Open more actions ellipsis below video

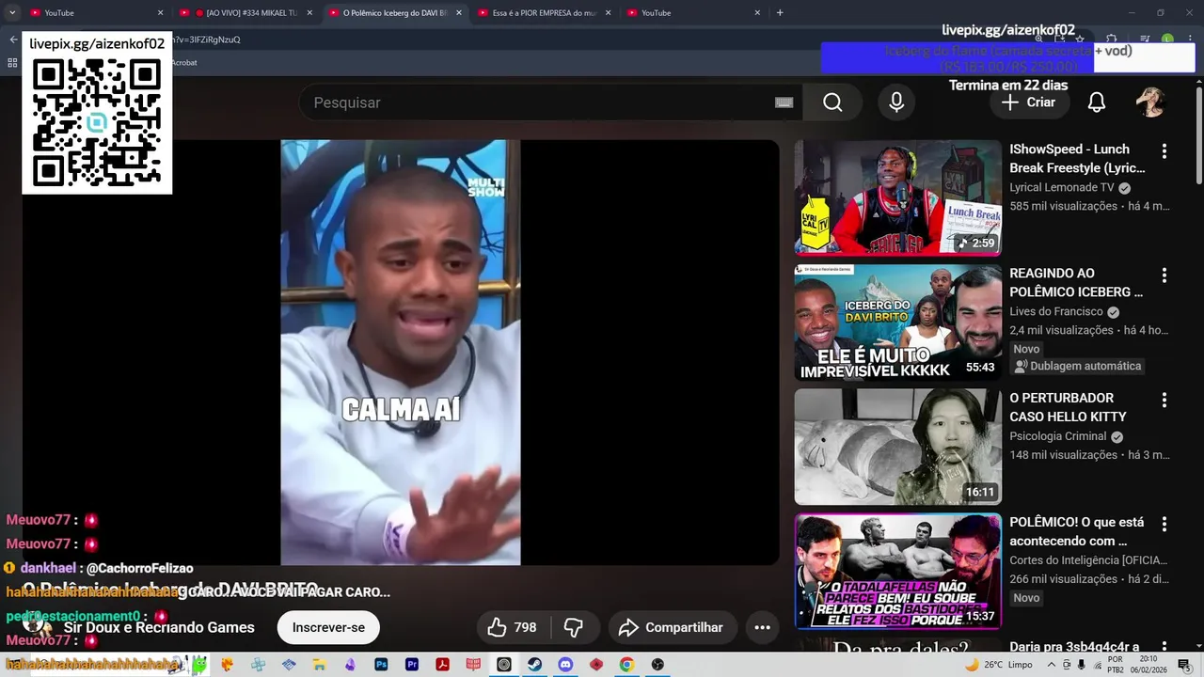tap(762, 627)
